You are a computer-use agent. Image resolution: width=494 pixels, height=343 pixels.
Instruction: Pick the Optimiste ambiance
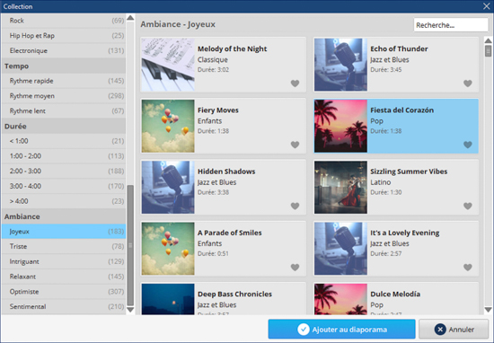tap(64, 292)
